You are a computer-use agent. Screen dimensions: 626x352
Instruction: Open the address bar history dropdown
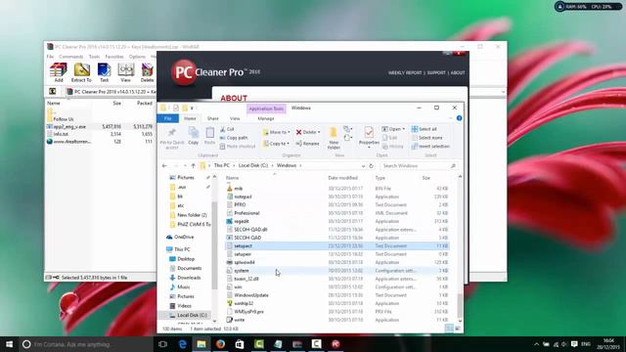(x=363, y=165)
